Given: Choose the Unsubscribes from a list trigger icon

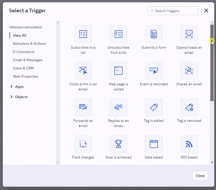Looking at the screenshot, I should pos(118,34).
